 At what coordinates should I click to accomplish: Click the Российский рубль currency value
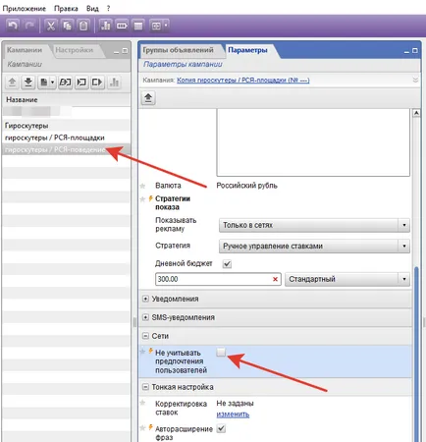pyautogui.click(x=246, y=186)
